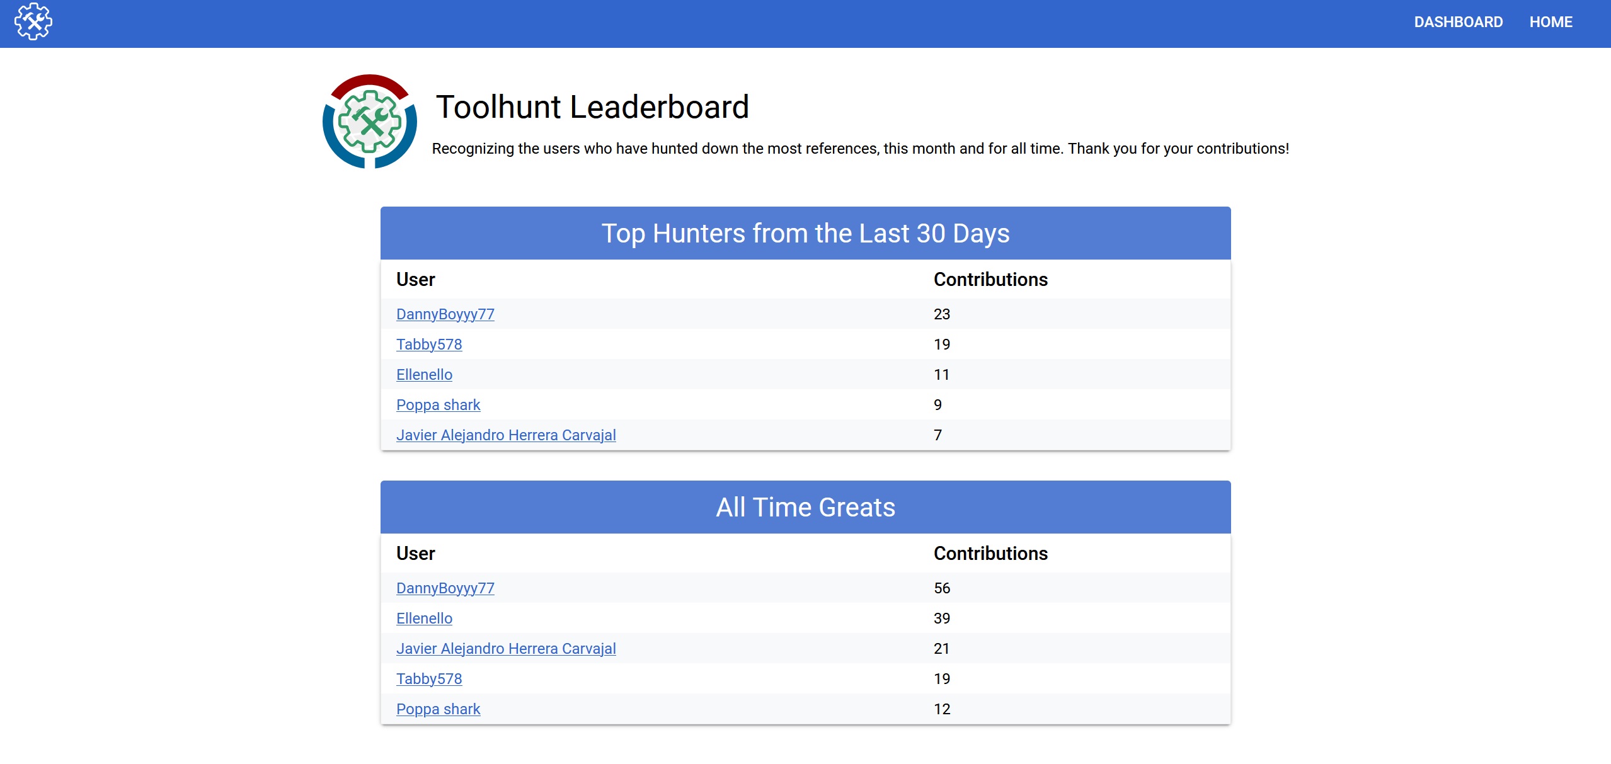The image size is (1611, 764).
Task: Open Ellenello in All Time Greats table
Action: (424, 618)
